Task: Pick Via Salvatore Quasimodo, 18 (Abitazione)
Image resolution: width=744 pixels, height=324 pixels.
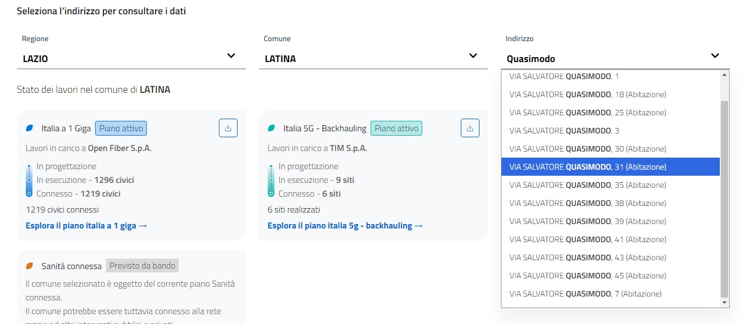Action: 588,94
